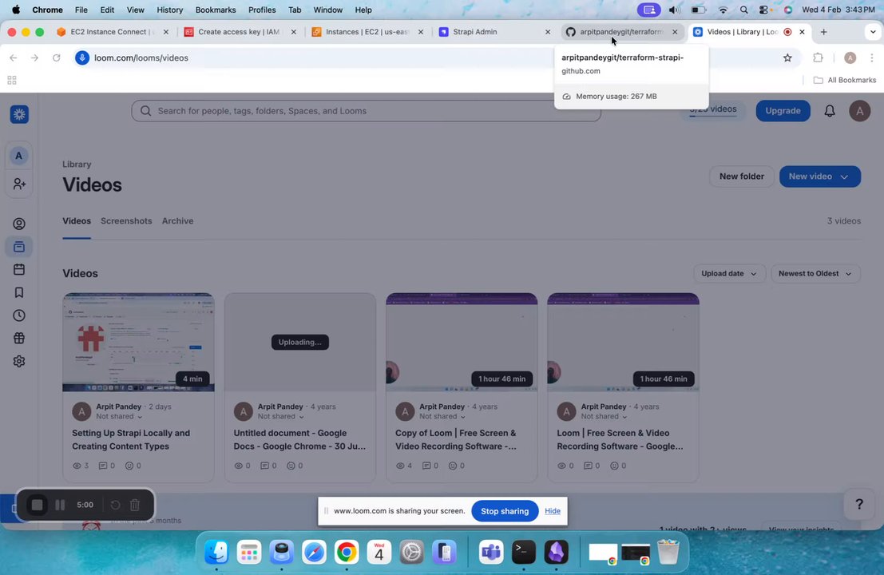Click the Loom search field
This screenshot has width=884, height=575.
(366, 111)
